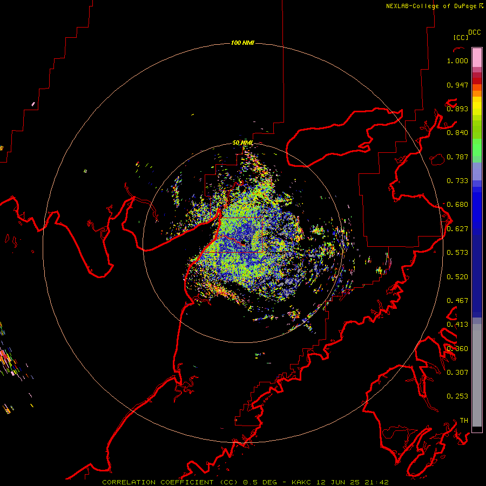Viewport: 486px width, 486px height.
Task: Click the 0.733 scale value
Action: (x=457, y=181)
